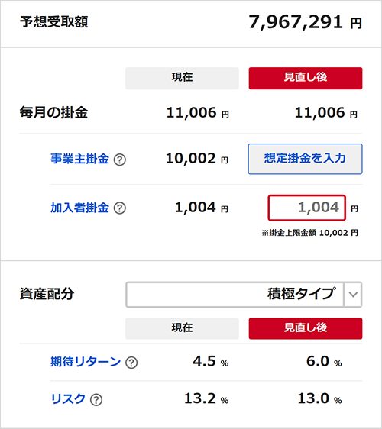The width and height of the screenshot is (382, 429).
Task: Open the 期待リターン link
Action: click(86, 362)
